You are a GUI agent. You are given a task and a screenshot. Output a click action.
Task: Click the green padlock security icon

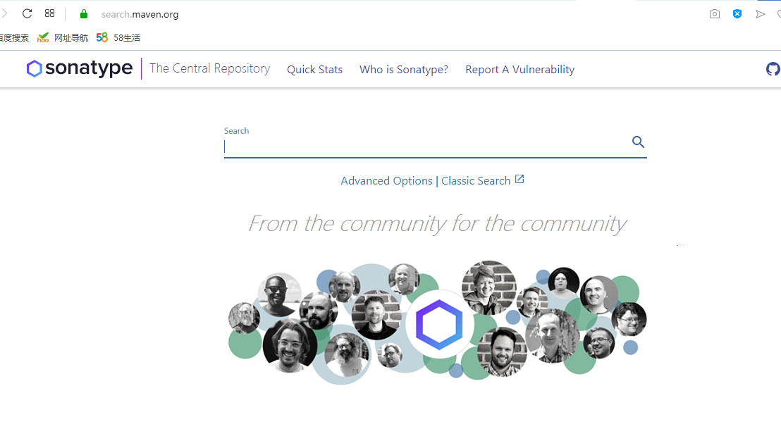(84, 14)
